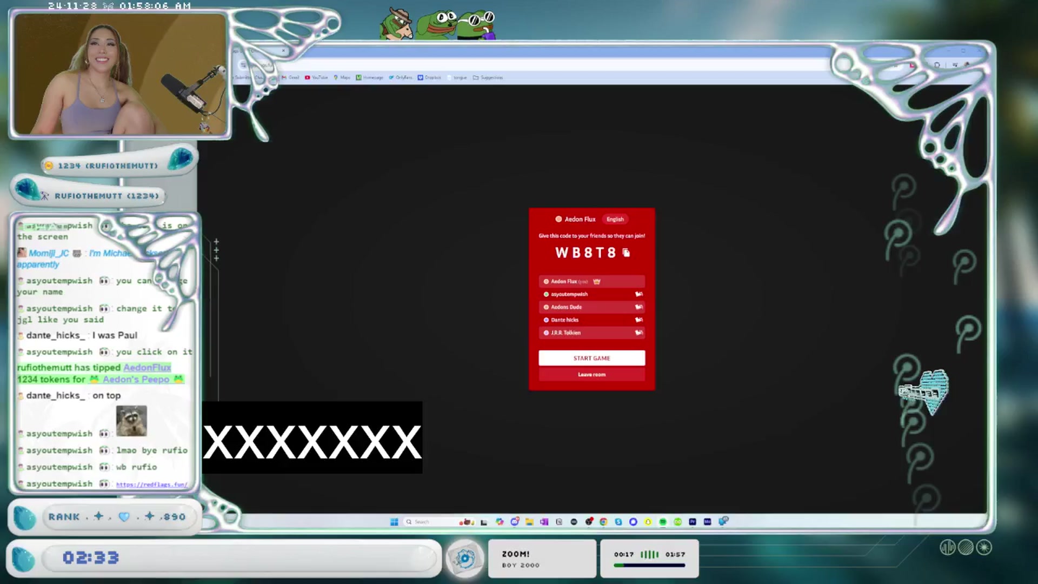
Task: Click the AedonFlux link in tip message
Action: [x=147, y=367]
